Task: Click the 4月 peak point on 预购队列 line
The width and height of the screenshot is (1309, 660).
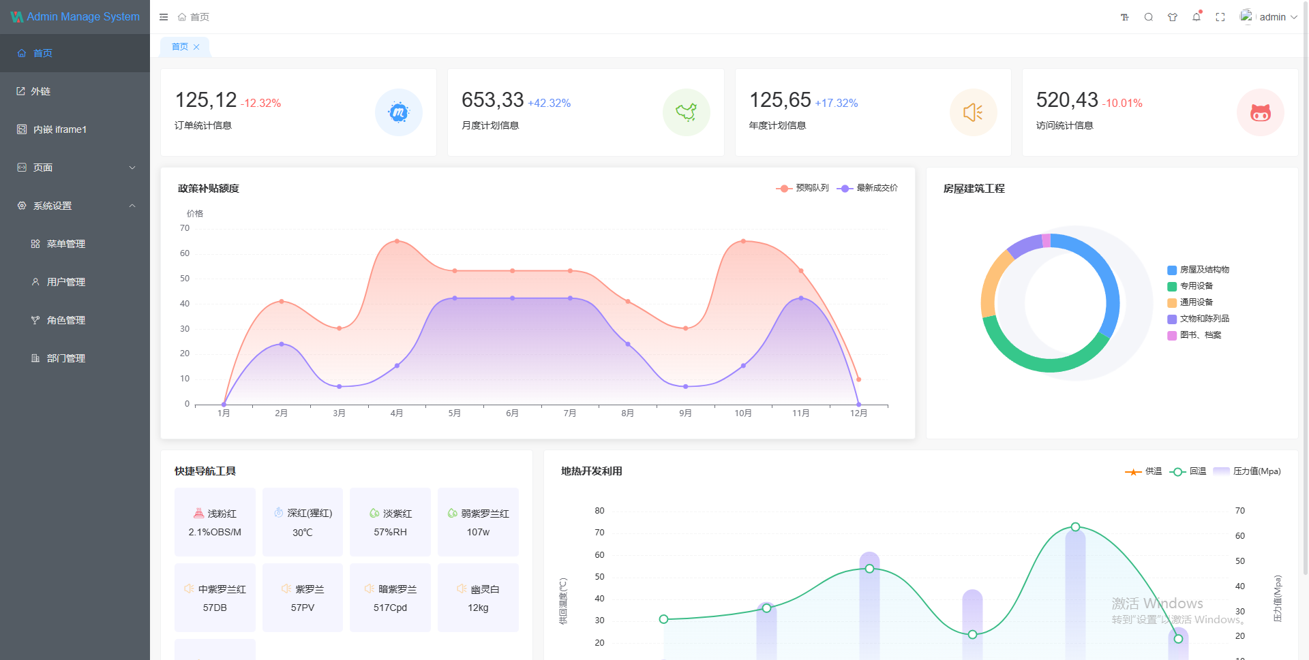Action: point(397,241)
